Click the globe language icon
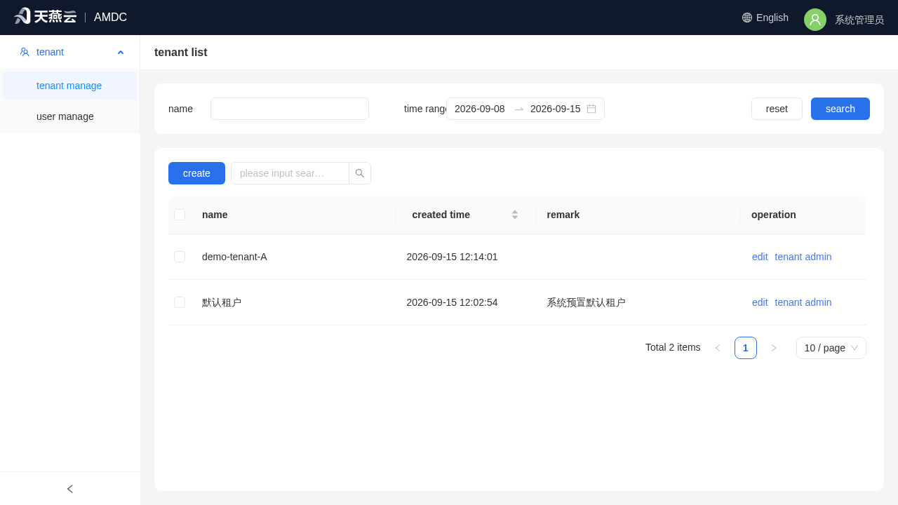 747,18
